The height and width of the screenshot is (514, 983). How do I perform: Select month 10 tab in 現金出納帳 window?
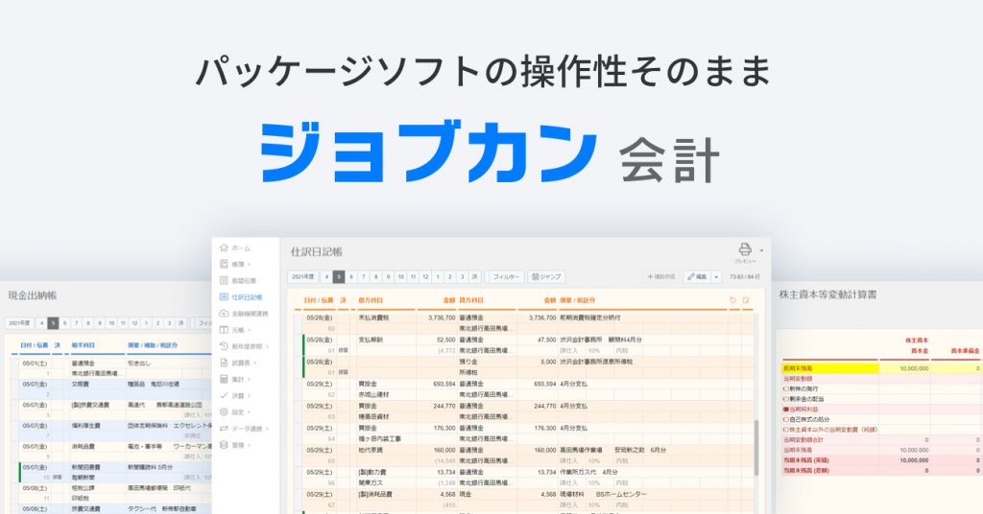tap(111, 323)
